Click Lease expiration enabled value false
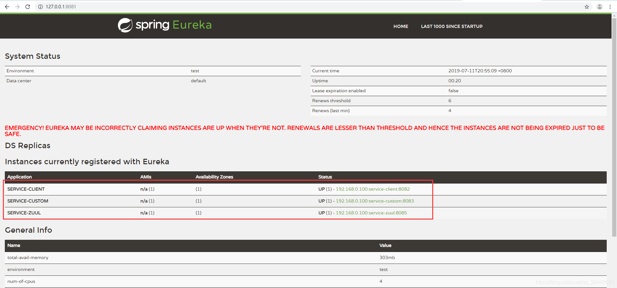This screenshot has height=288, width=617. point(453,91)
